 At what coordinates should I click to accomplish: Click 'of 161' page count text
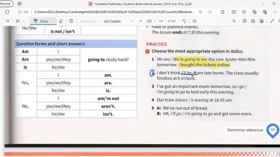pos(171,21)
